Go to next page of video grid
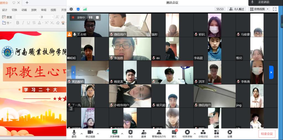This screenshot has height=140, width=283. (x=271, y=72)
